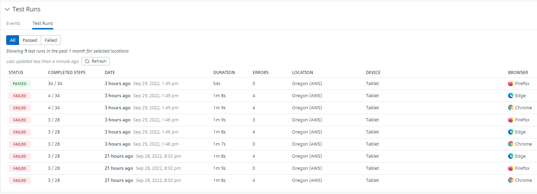The image size is (537, 194).
Task: Click the Refresh button
Action: pos(96,61)
